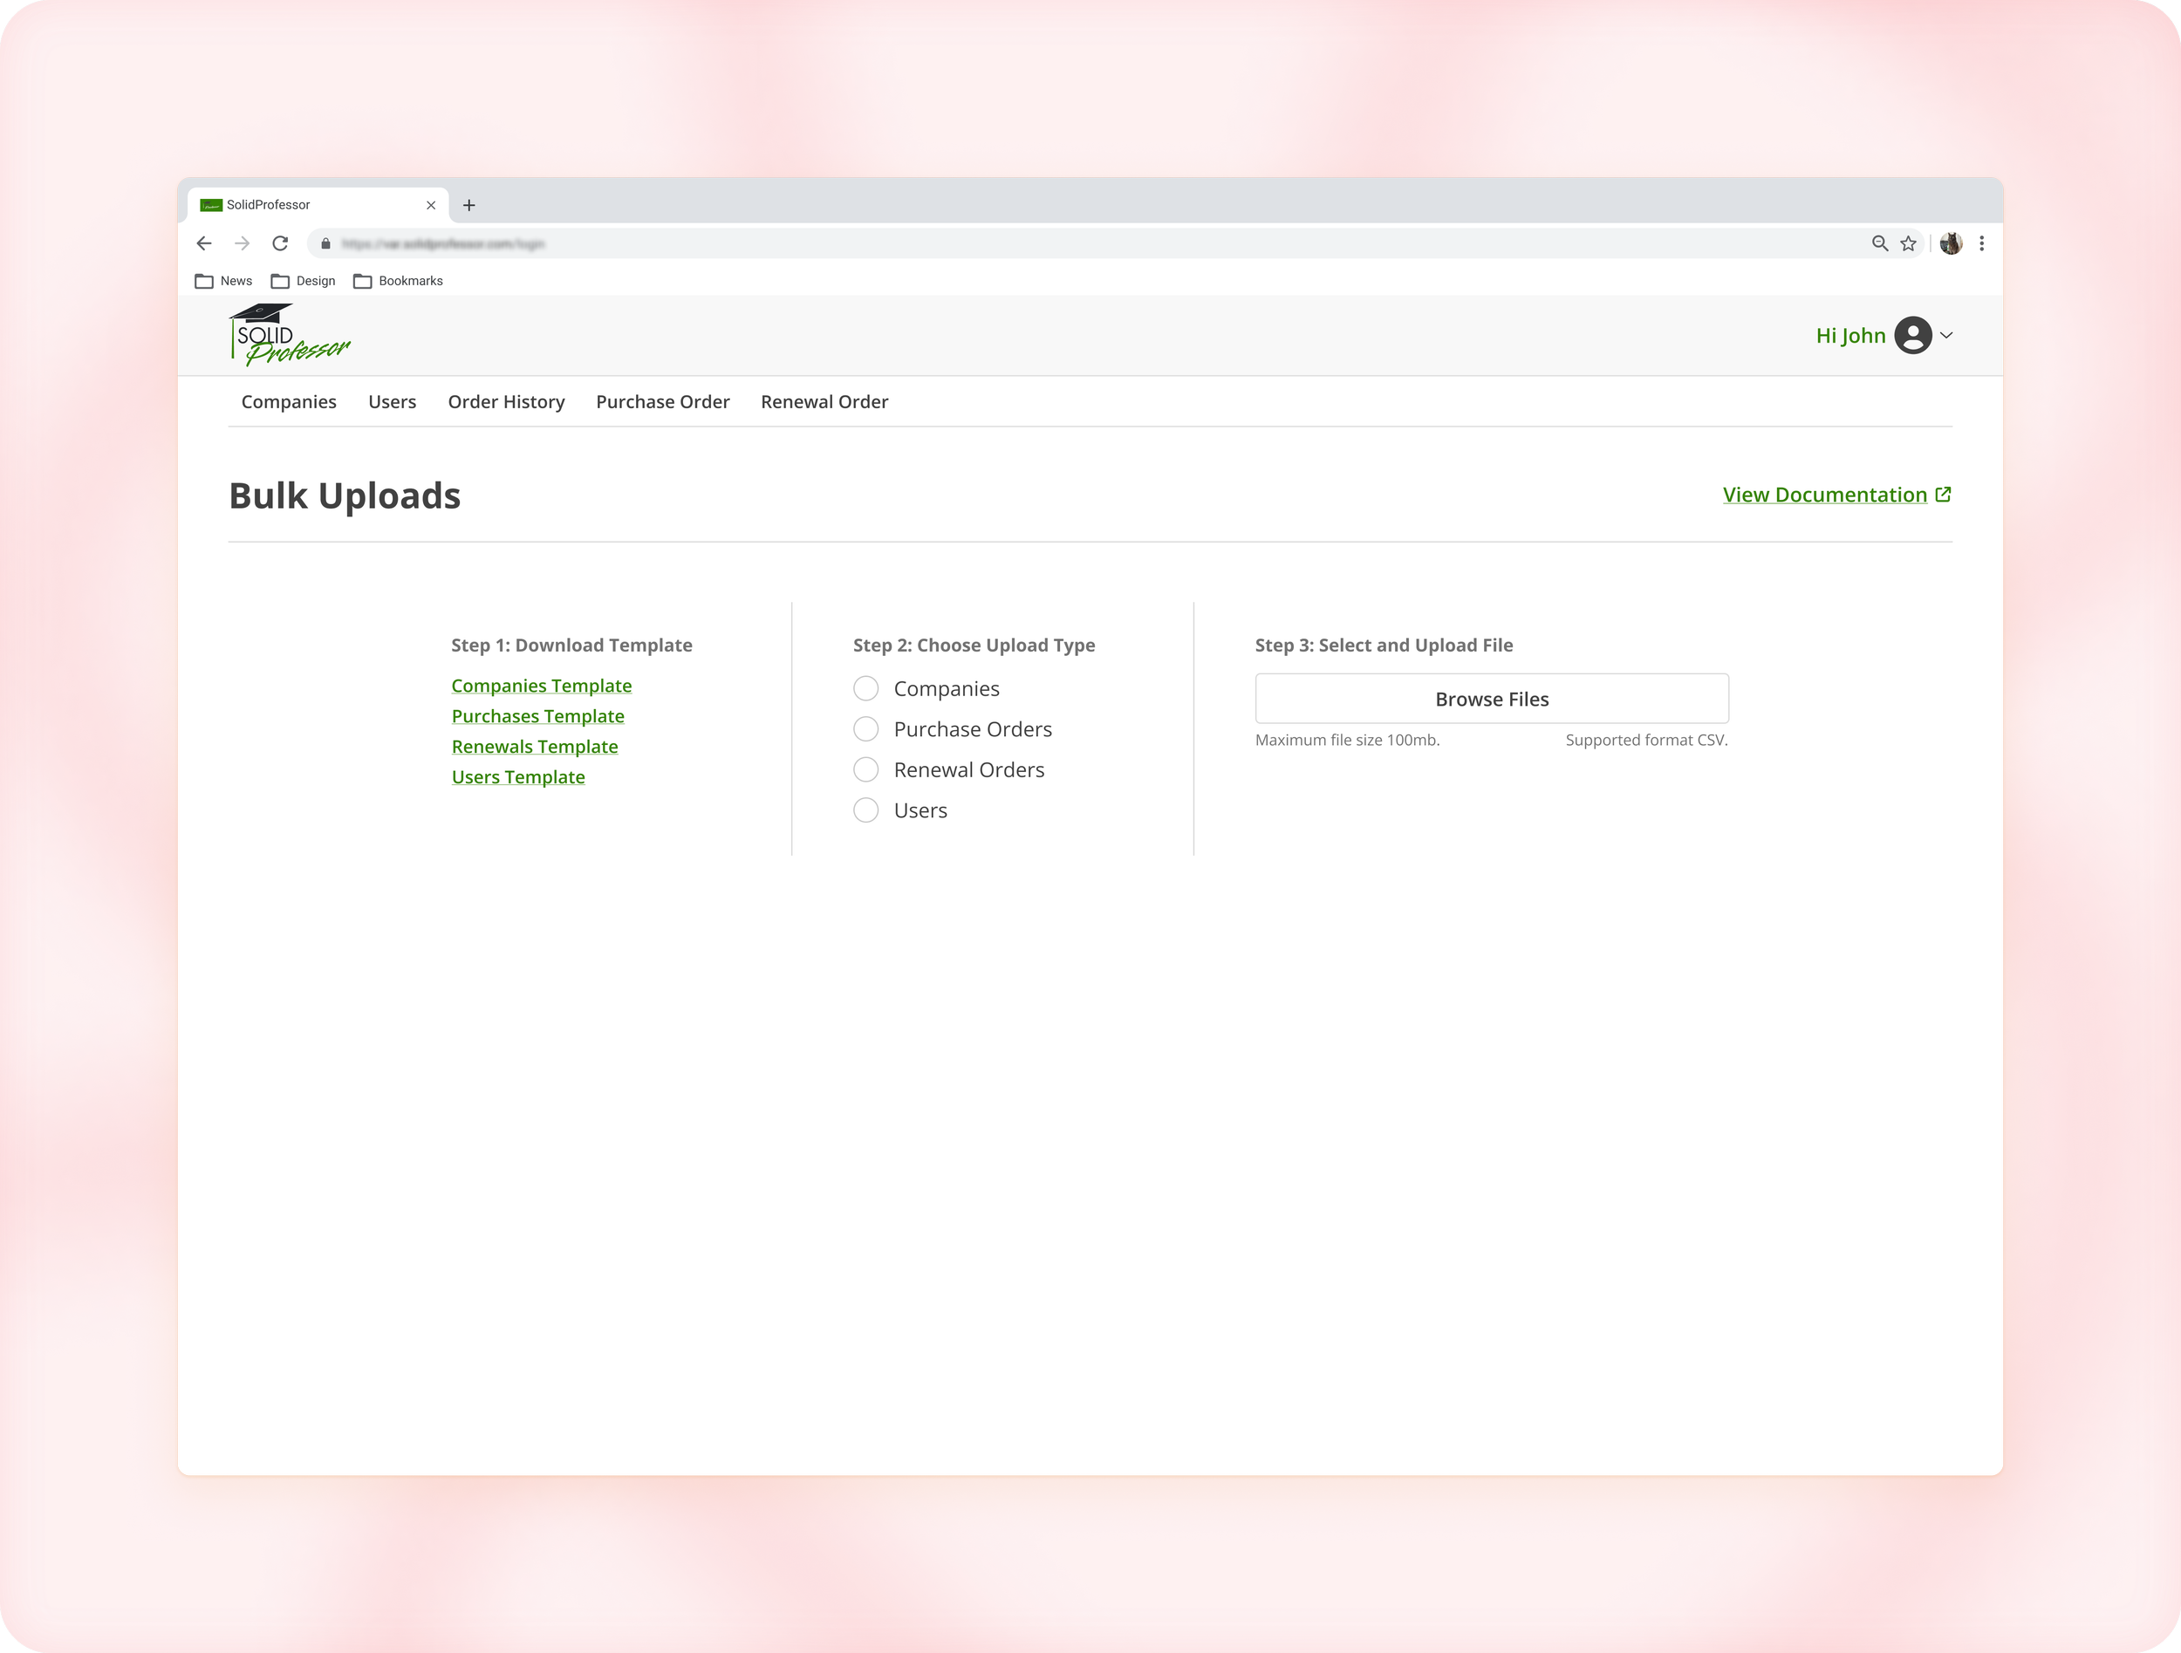Open the Purchase Order nav item
This screenshot has height=1653, width=2181.
pos(662,402)
